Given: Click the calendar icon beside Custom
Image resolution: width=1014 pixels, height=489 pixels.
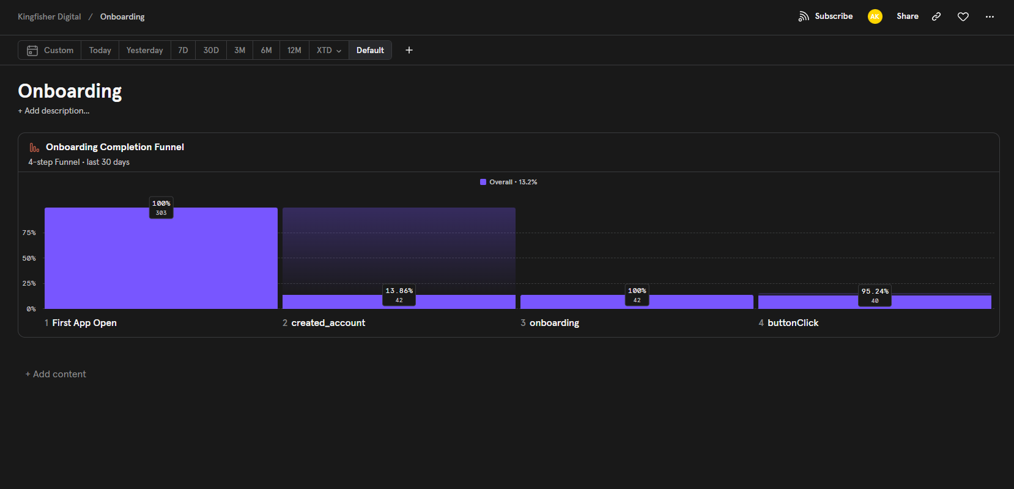Looking at the screenshot, I should (32, 50).
